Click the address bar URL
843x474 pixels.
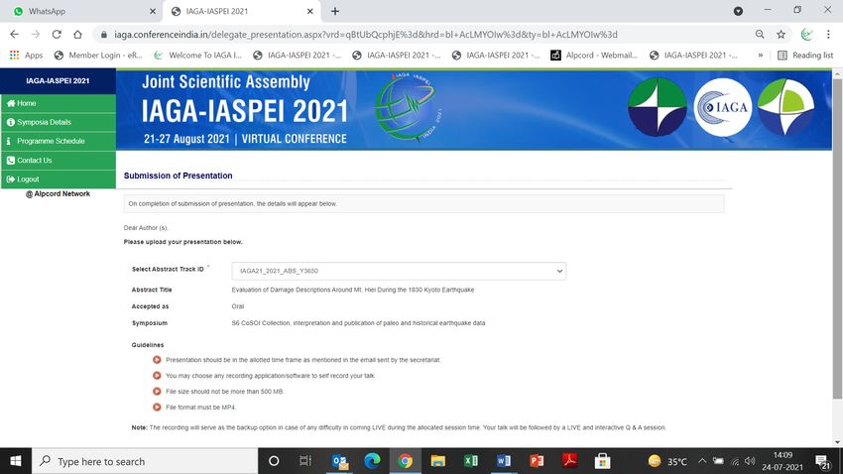click(x=366, y=35)
